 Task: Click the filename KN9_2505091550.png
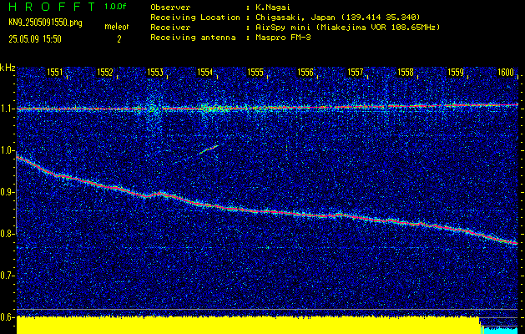coord(45,23)
